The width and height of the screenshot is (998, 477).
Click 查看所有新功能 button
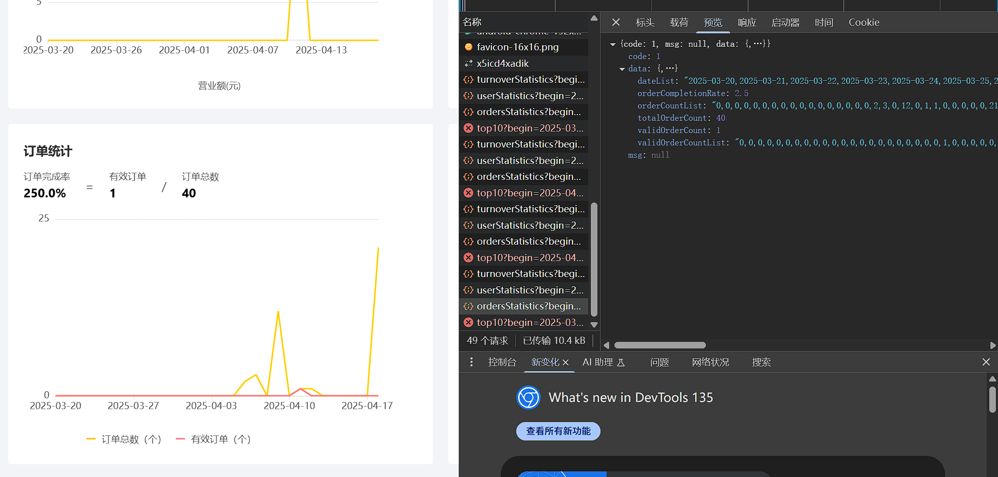[x=558, y=431]
